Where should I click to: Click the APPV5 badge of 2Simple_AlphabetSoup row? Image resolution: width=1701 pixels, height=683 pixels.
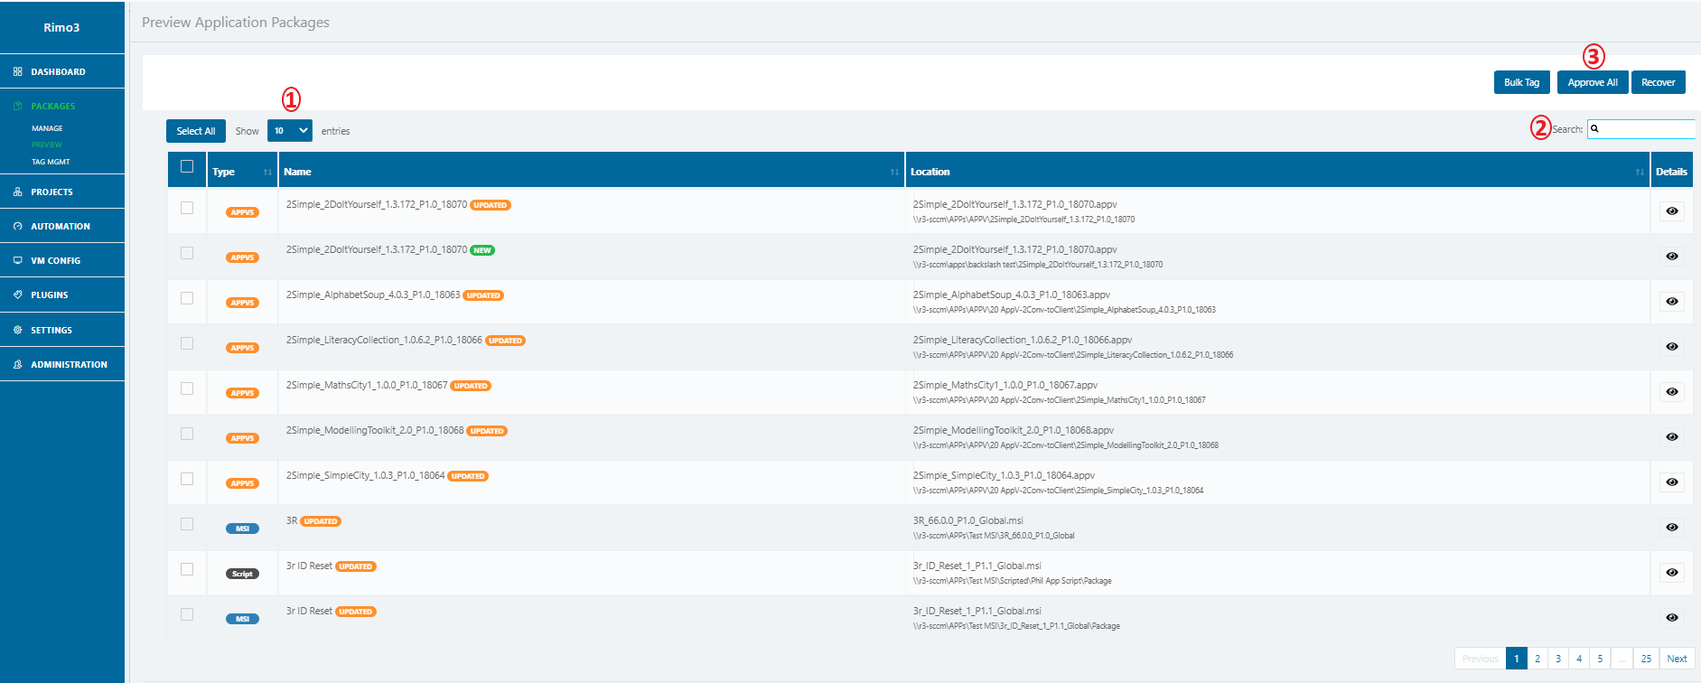click(242, 303)
